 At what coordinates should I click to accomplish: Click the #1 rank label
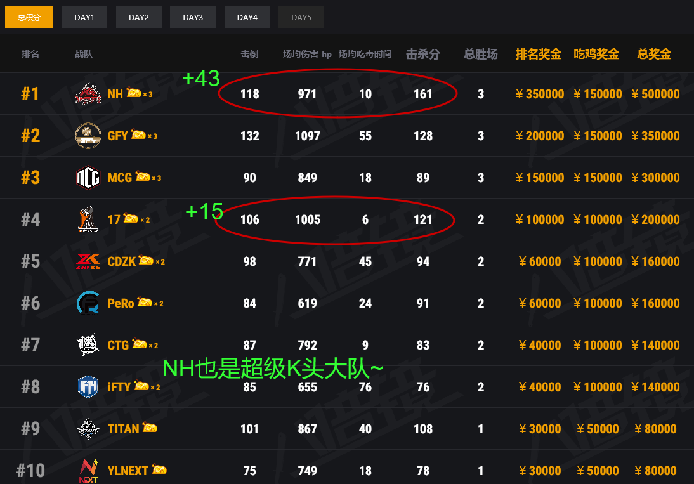pyautogui.click(x=30, y=94)
